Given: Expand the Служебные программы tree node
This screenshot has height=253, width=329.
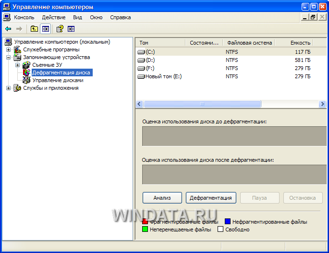Looking at the screenshot, I should [8, 50].
